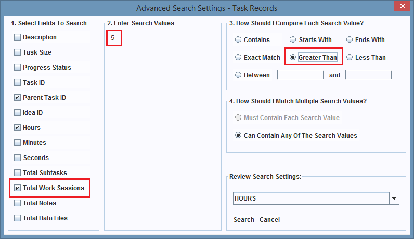Select Can Contain Any Of The Search Values

coord(238,136)
